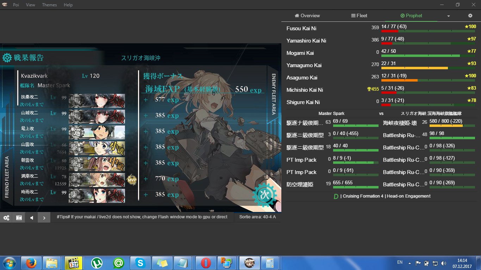The height and width of the screenshot is (270, 481).
Task: Click the 山城改二 ship banner thumbnail
Action: click(x=97, y=116)
